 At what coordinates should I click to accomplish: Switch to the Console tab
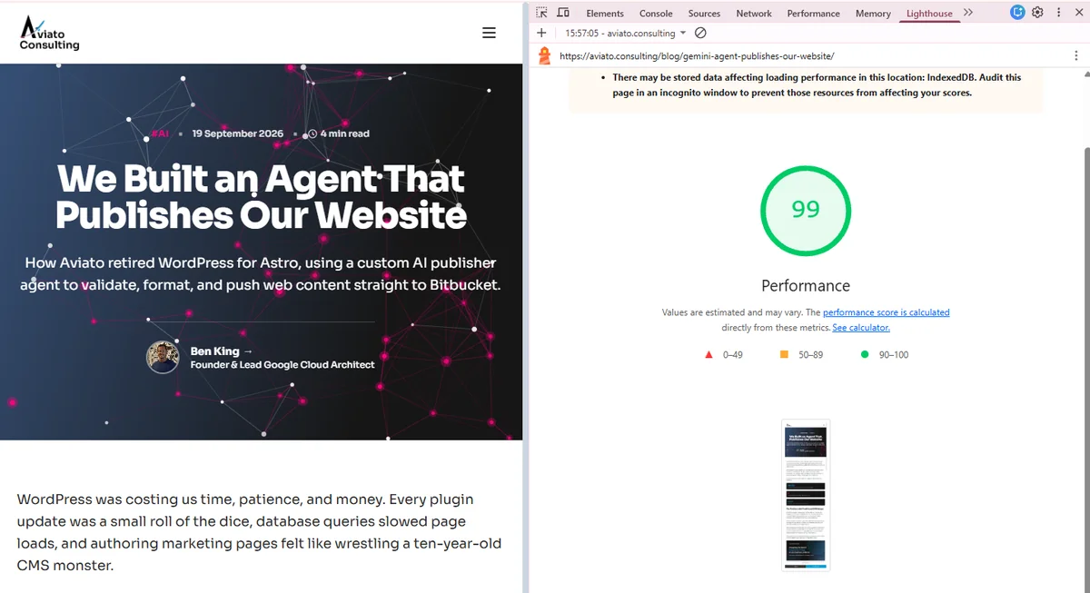(656, 14)
